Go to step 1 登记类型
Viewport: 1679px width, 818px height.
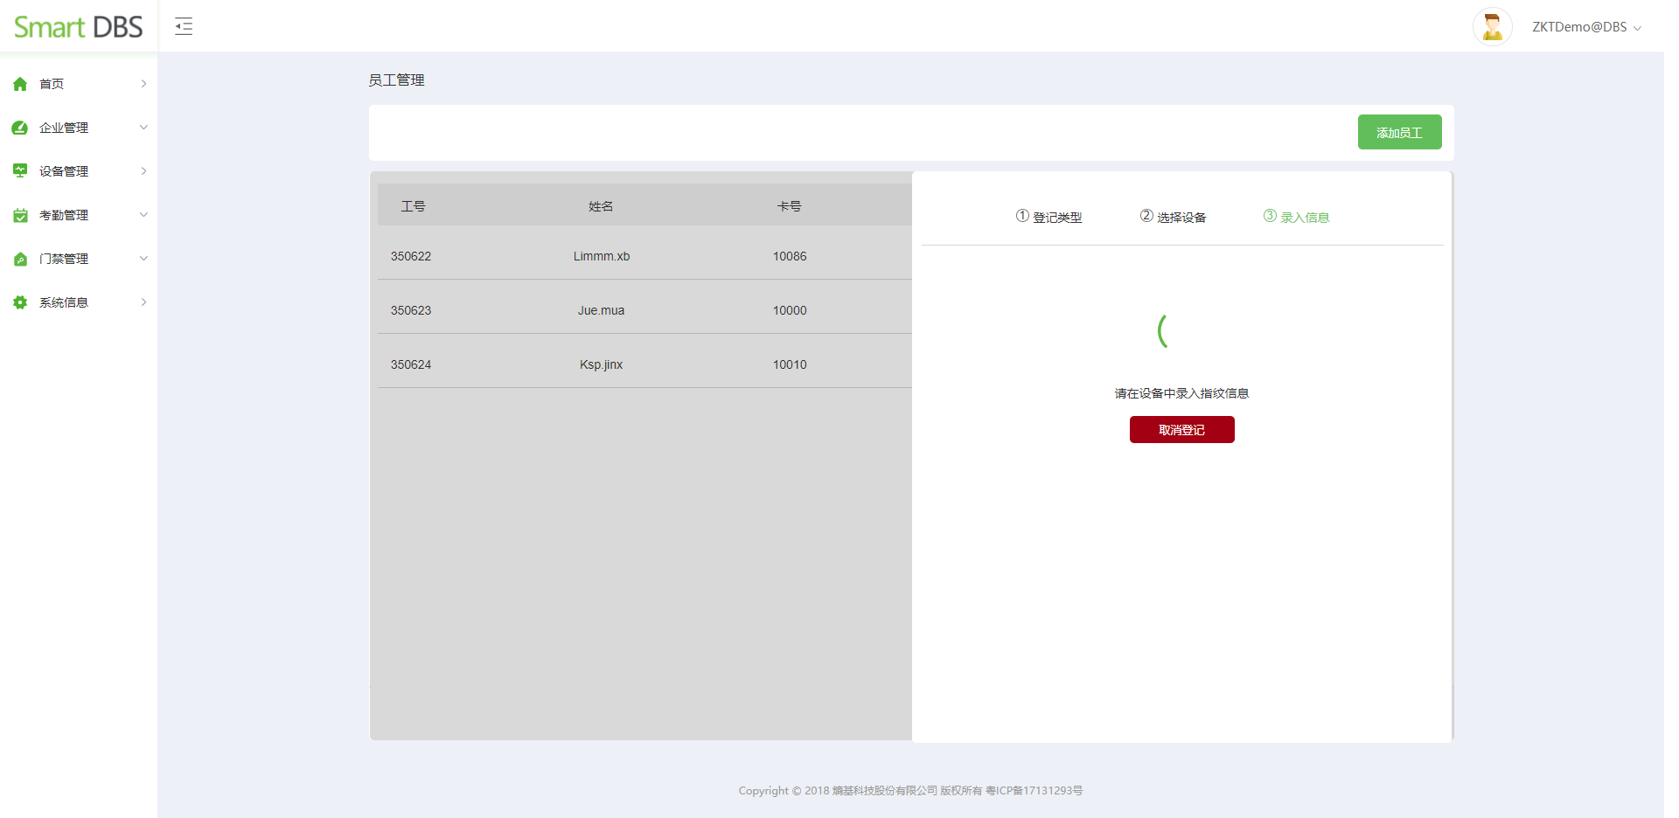[1049, 217]
